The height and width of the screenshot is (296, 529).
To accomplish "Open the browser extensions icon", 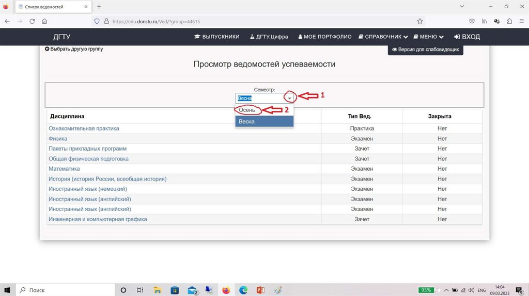I will tap(509, 22).
